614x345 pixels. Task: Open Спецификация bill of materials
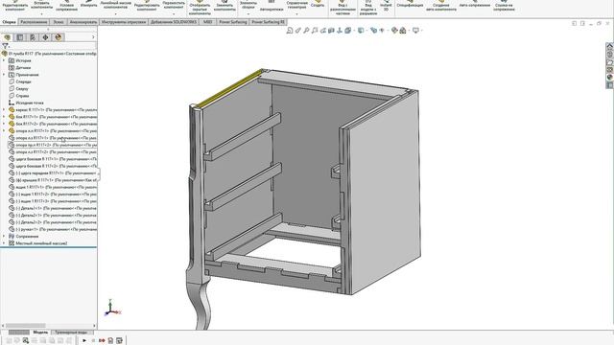coord(410,4)
